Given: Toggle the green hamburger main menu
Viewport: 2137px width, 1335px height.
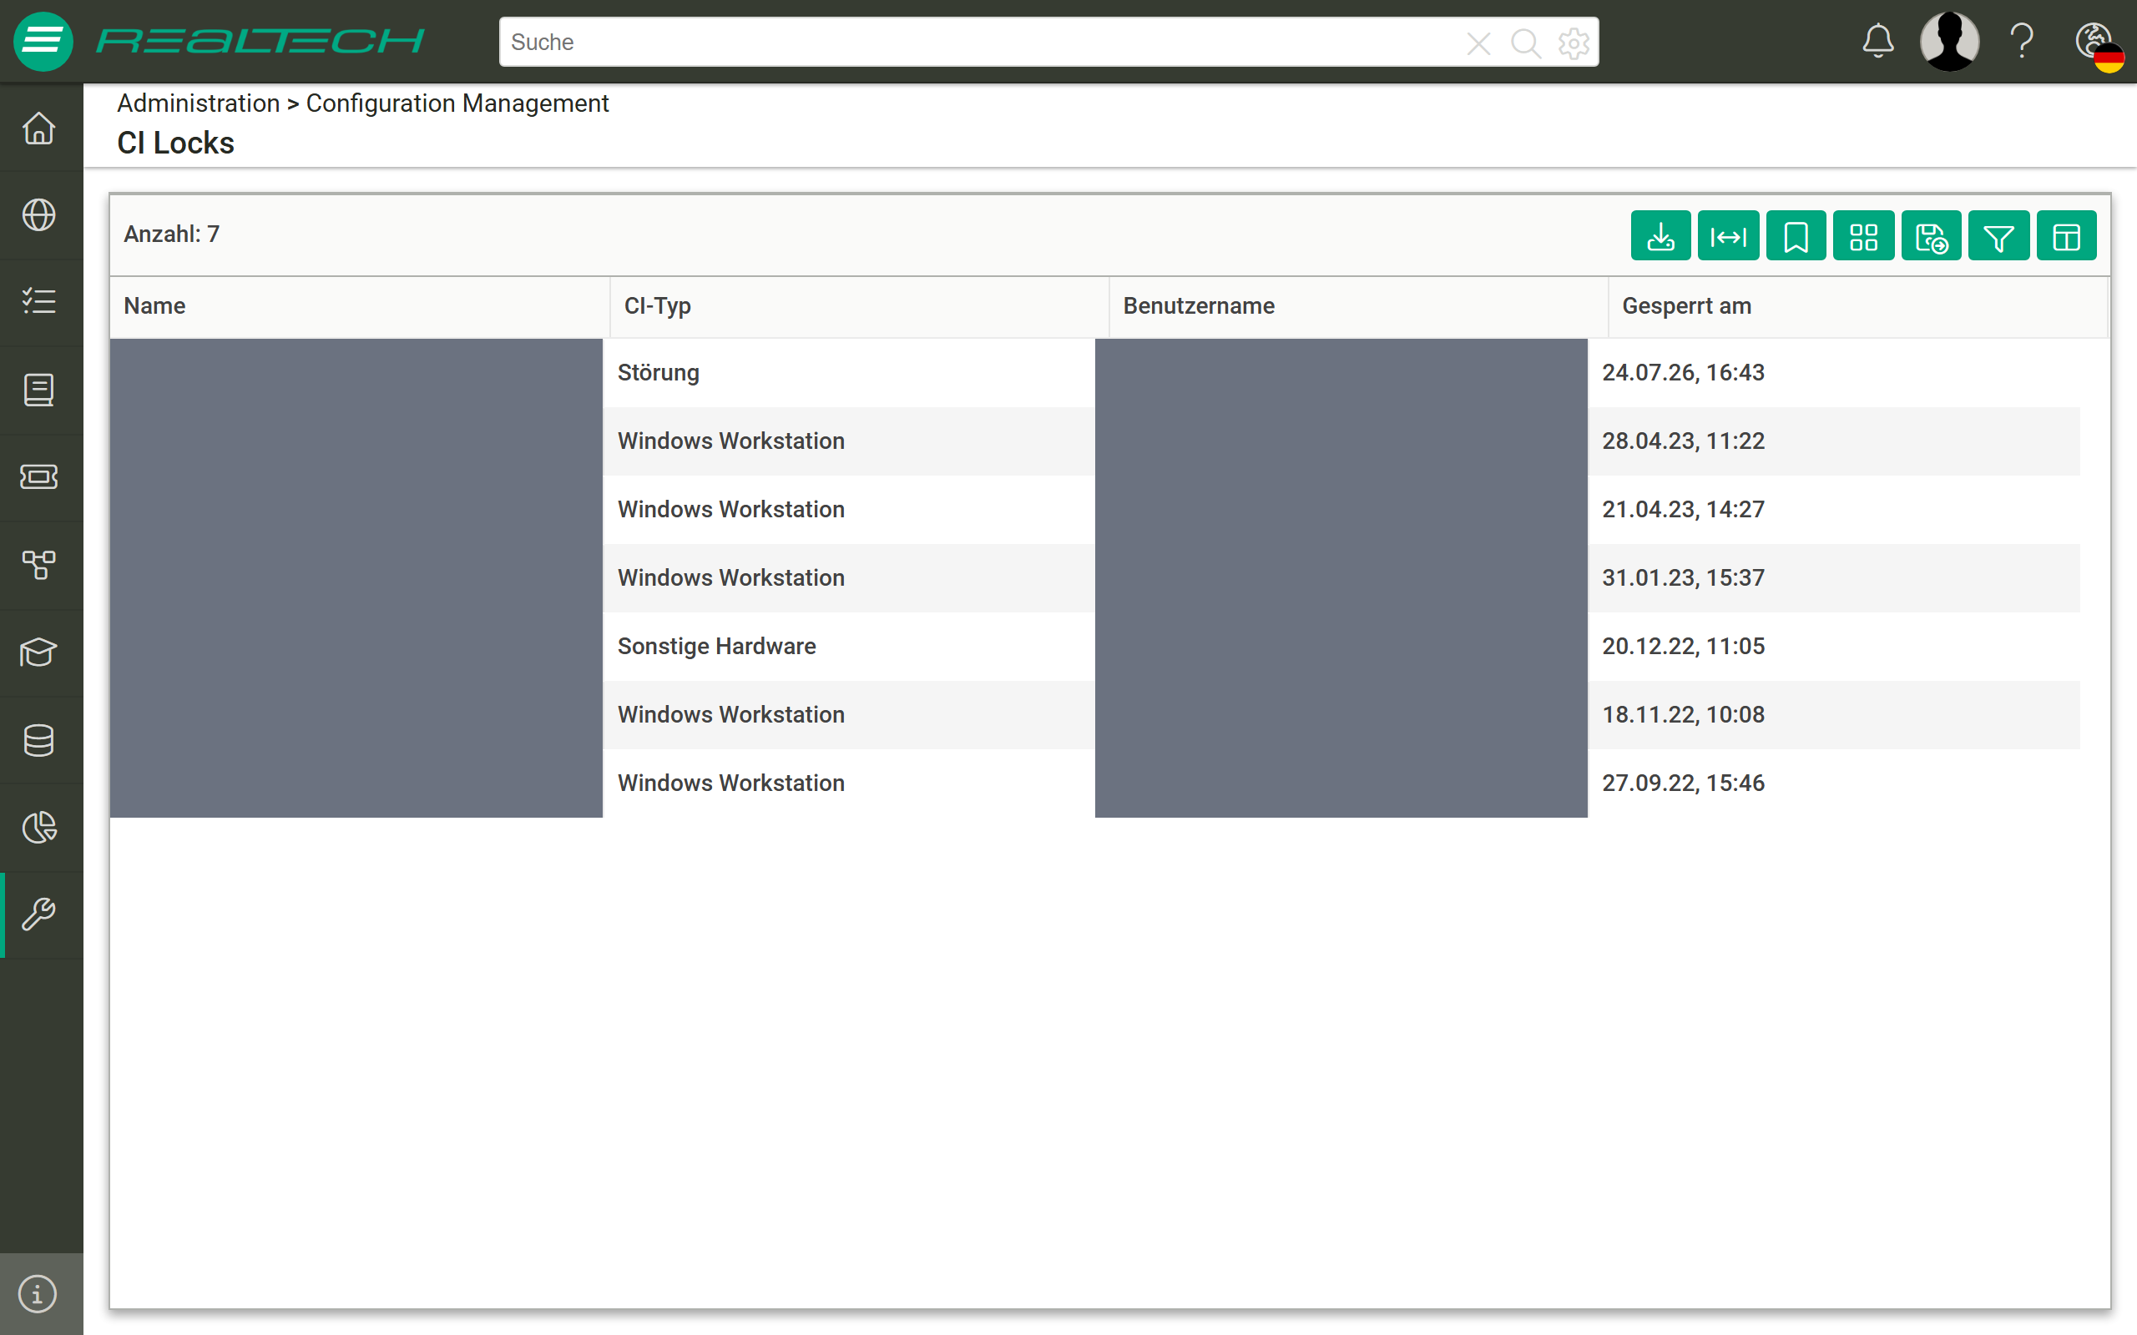Looking at the screenshot, I should pos(43,41).
